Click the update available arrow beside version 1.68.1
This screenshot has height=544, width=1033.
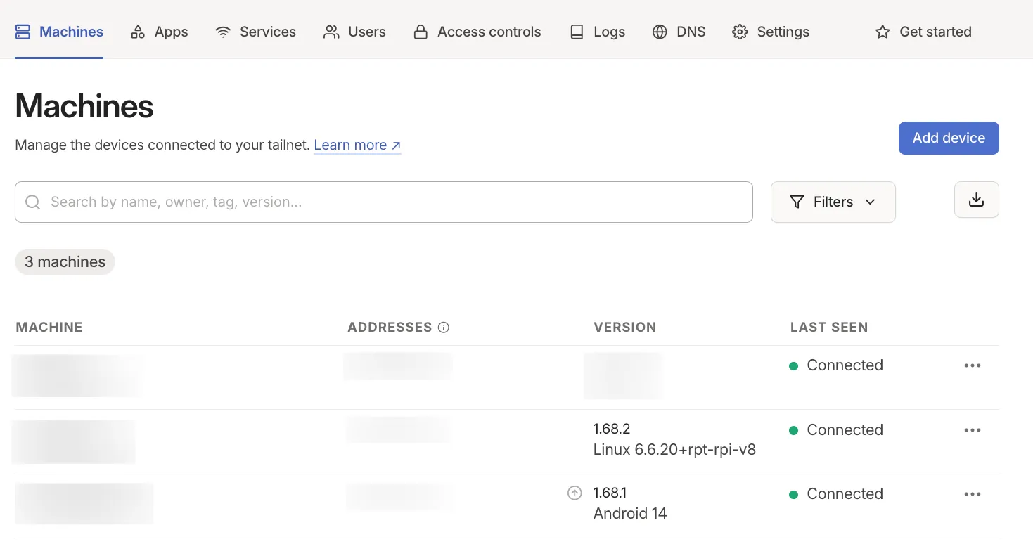point(575,493)
